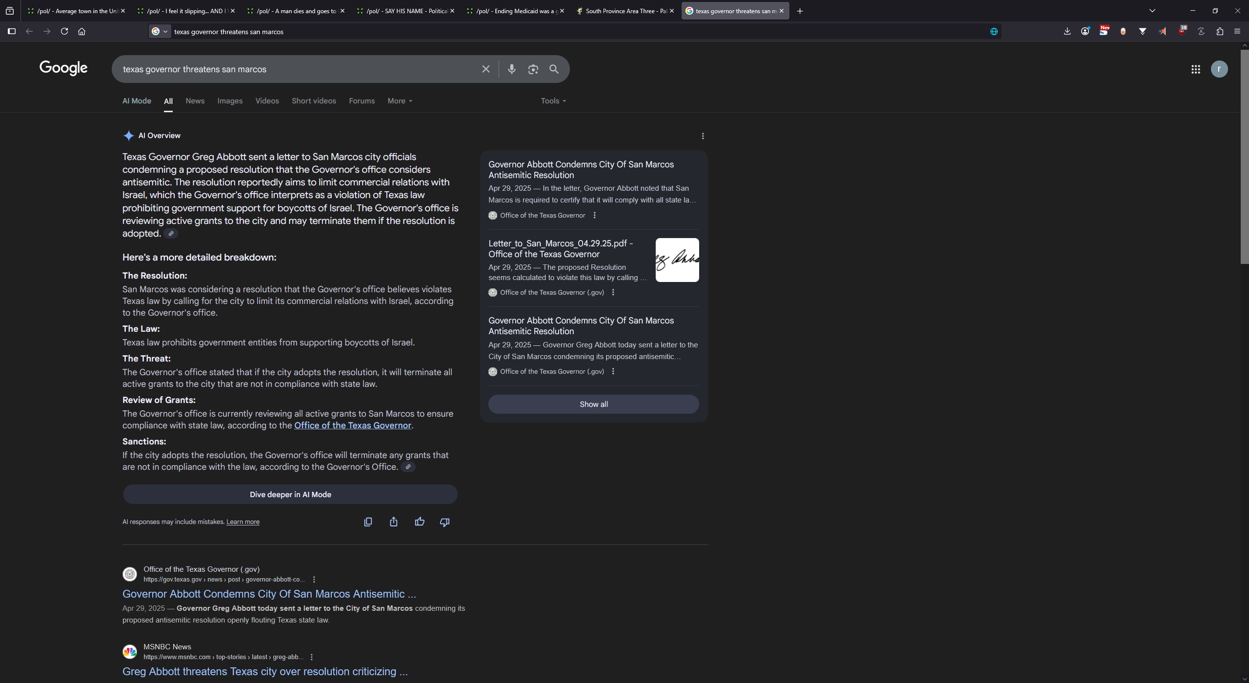Reload the current page
This screenshot has height=683, width=1249.
pos(64,31)
